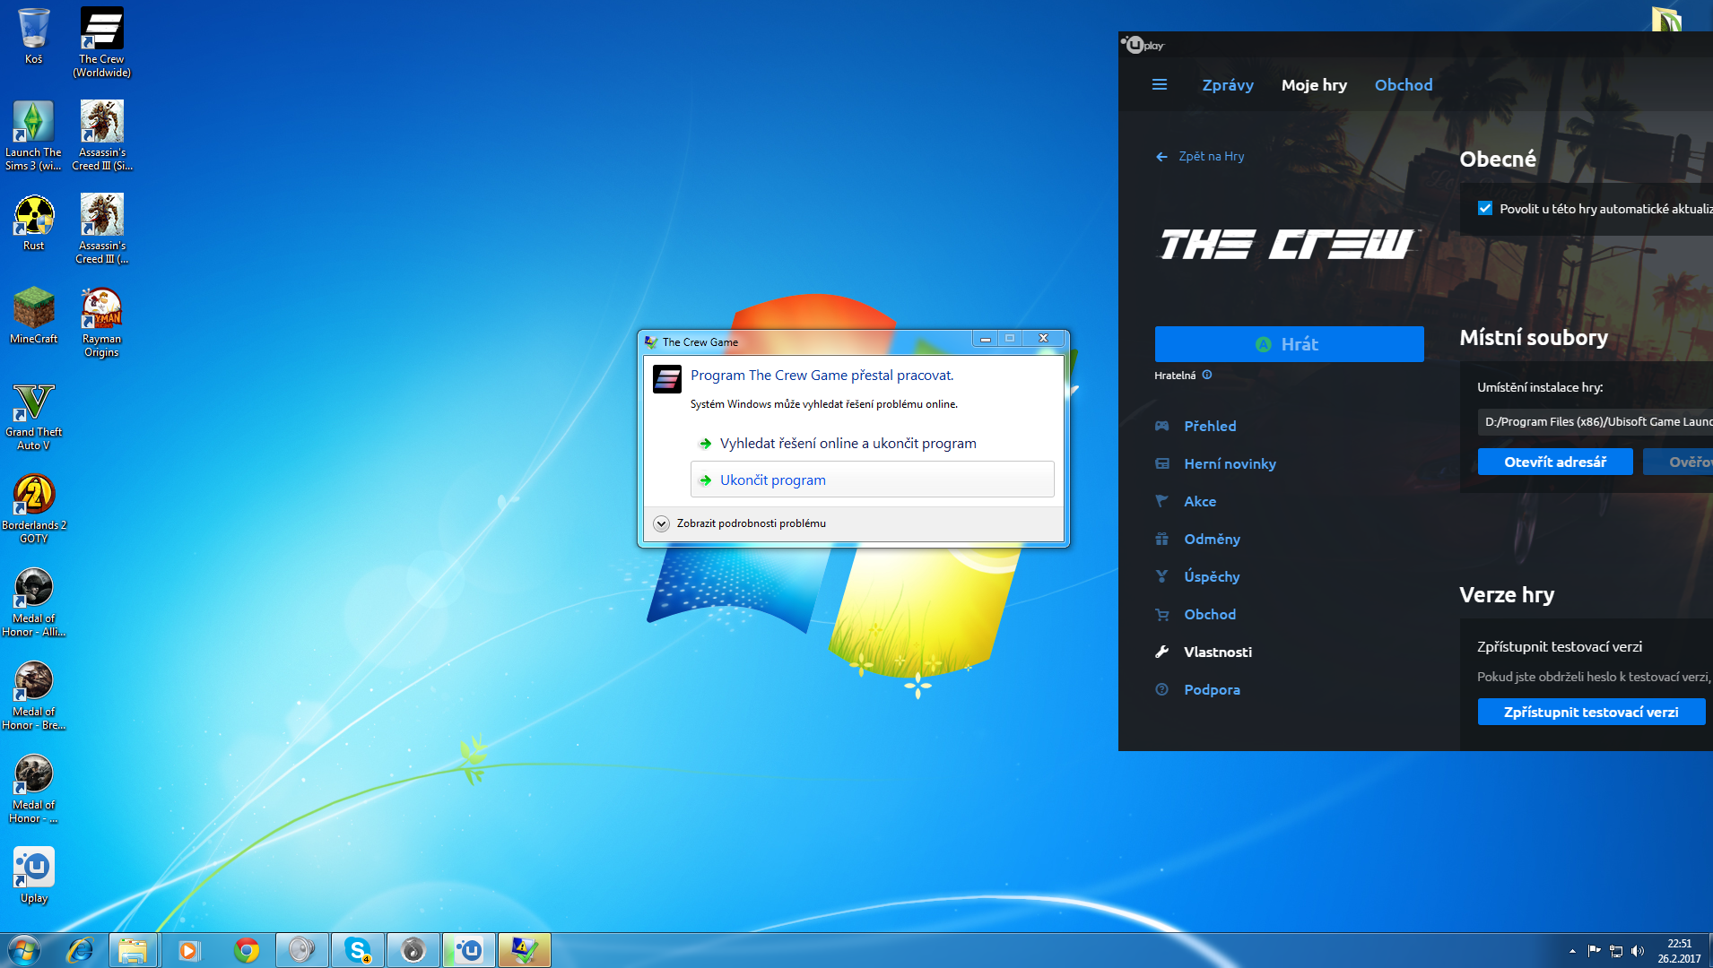This screenshot has height=968, width=1713.
Task: Click Otevřít adresář button
Action: point(1555,462)
